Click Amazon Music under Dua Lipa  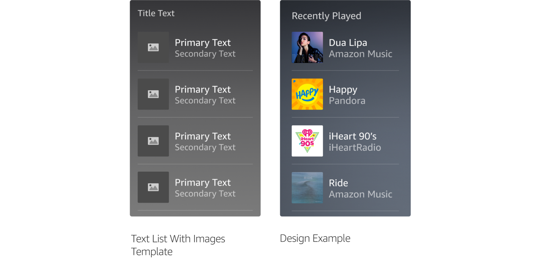[360, 54]
